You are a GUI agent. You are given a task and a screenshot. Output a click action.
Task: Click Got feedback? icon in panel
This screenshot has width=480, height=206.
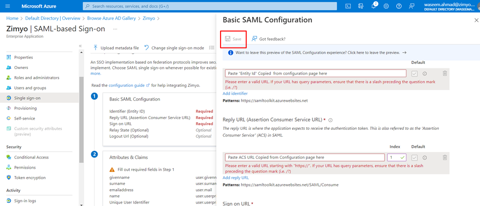click(254, 39)
